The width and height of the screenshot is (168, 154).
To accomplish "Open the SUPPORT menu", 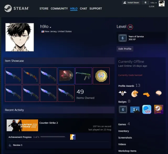I will pos(96,9).
